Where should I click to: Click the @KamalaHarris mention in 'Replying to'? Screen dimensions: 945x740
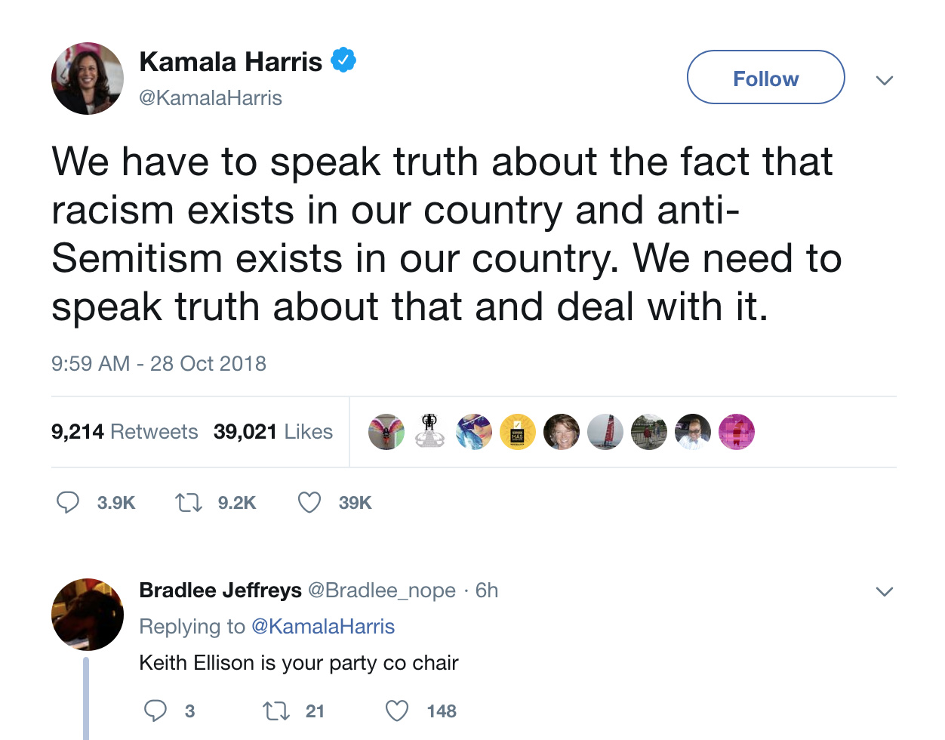pos(322,627)
